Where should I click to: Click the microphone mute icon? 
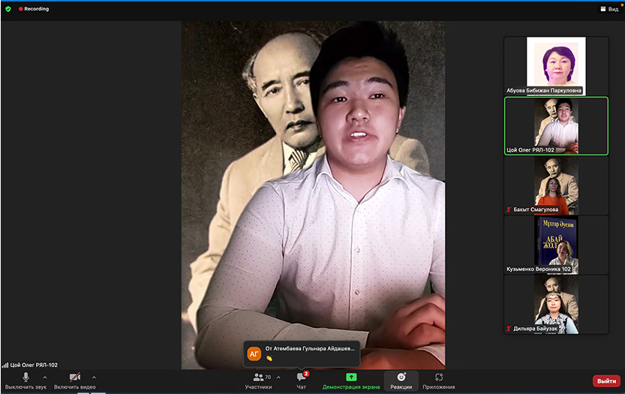[x=26, y=377]
